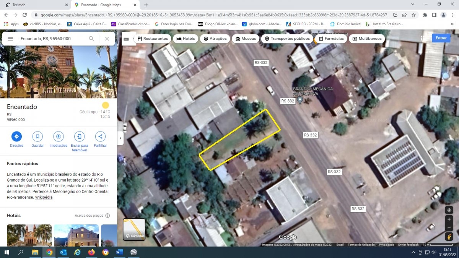Toggle Street View pegman
459x258 pixels.
click(449, 237)
